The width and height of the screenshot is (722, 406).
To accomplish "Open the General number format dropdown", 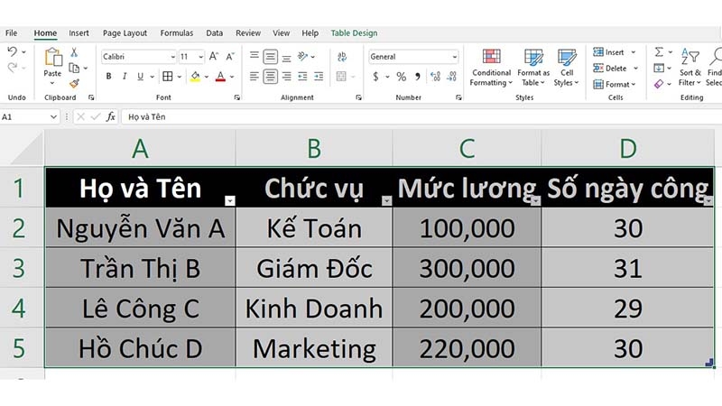I will click(x=455, y=57).
